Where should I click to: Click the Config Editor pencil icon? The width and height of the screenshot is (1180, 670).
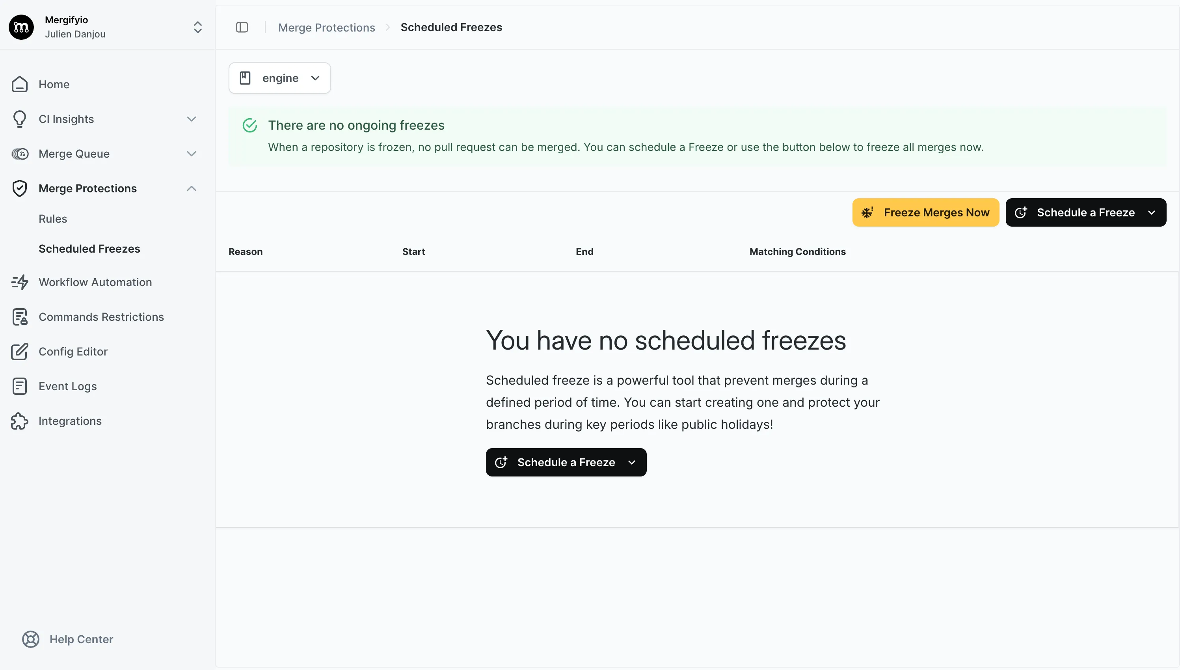(x=20, y=351)
